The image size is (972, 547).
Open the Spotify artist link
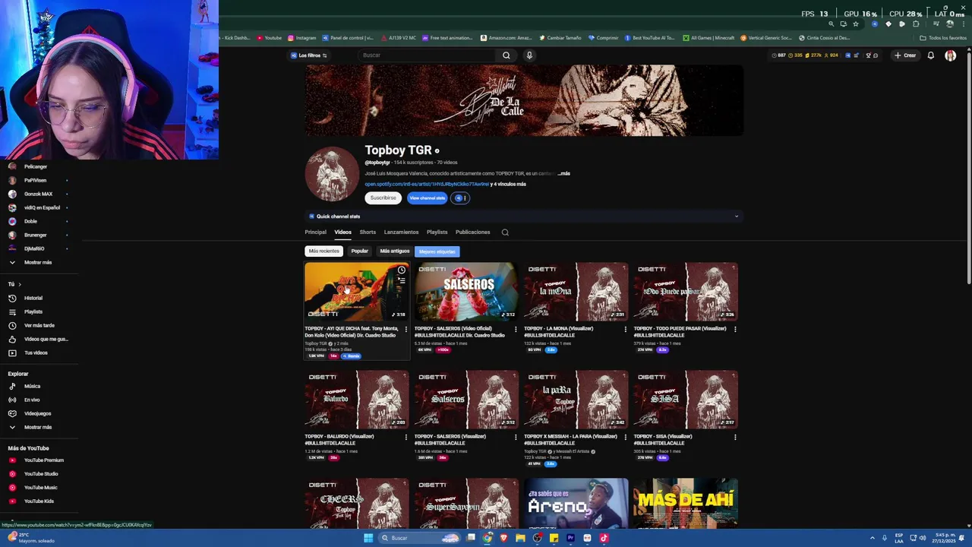tap(427, 184)
